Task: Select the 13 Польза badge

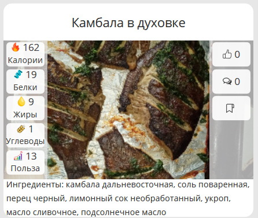Action: click(x=25, y=162)
